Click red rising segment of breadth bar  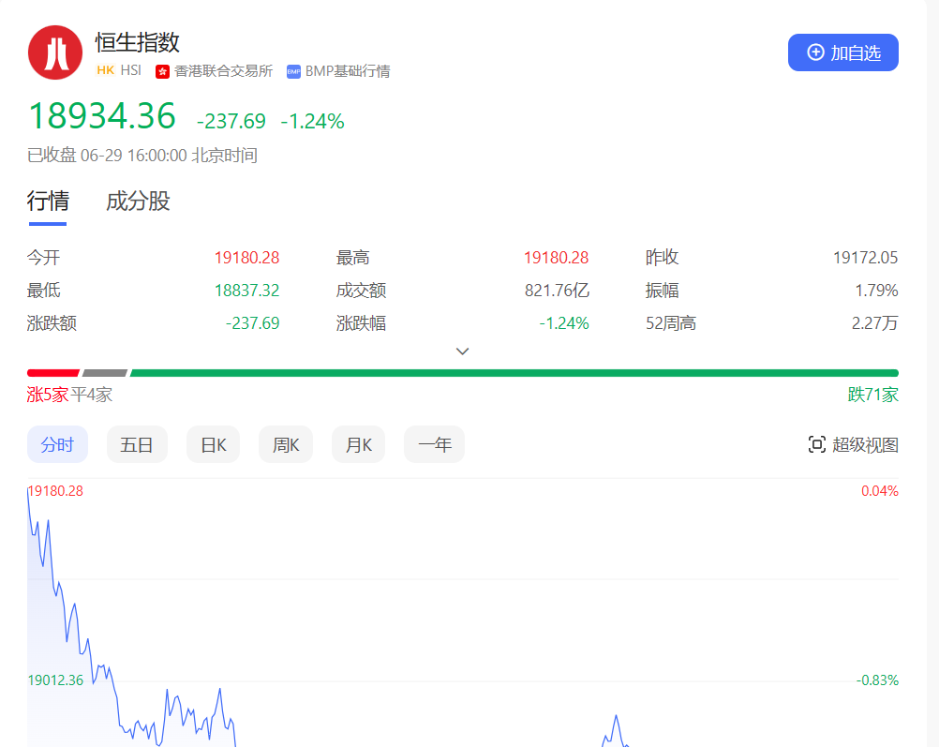pos(53,373)
